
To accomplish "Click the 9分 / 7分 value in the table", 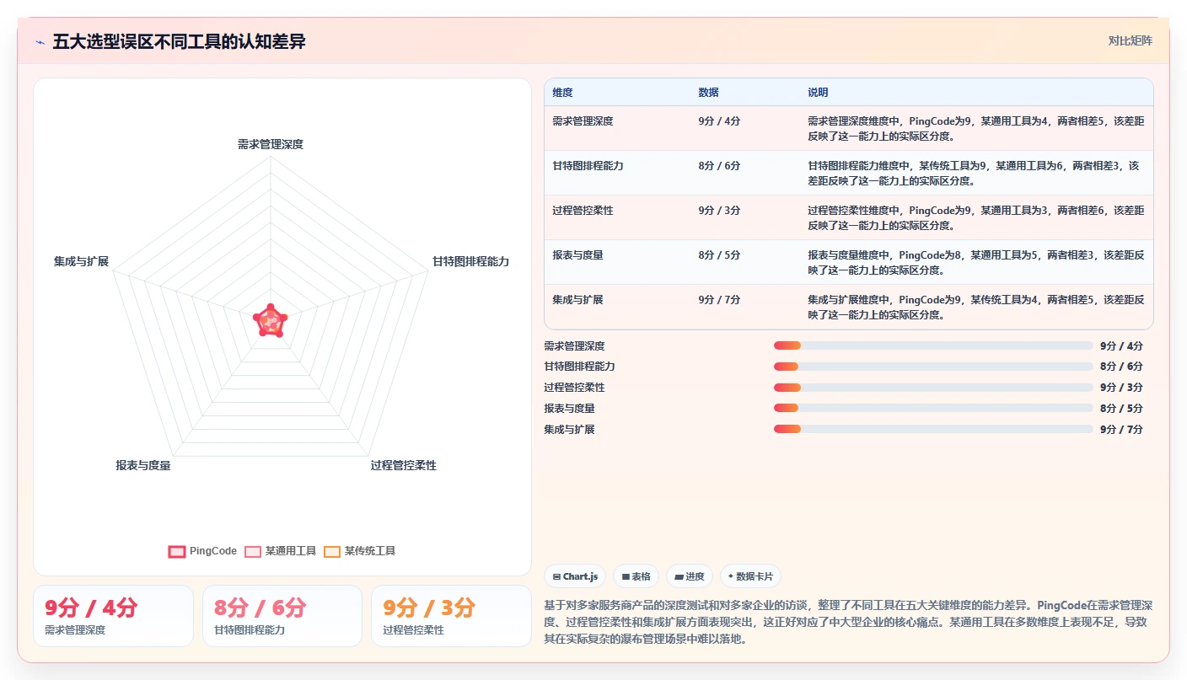I will click(719, 300).
